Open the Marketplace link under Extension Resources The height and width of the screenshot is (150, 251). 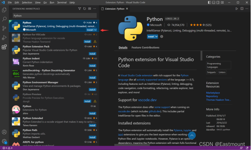point(213,92)
